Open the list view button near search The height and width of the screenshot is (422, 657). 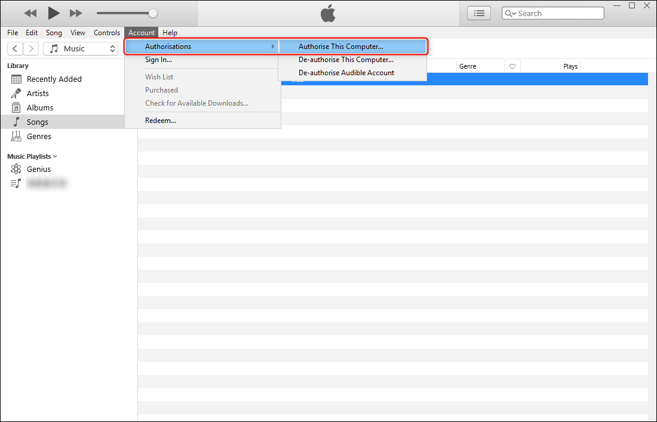(x=479, y=13)
